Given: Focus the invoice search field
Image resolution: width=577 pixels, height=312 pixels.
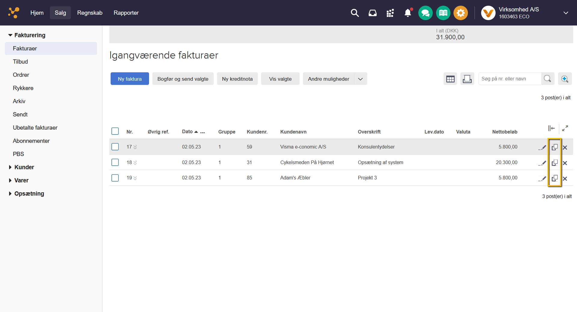Looking at the screenshot, I should click(509, 79).
